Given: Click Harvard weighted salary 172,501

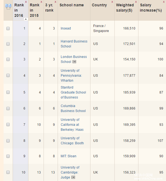Looking at the screenshot, I should [129, 44].
